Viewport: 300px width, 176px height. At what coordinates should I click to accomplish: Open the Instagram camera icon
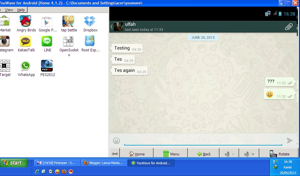(5, 41)
